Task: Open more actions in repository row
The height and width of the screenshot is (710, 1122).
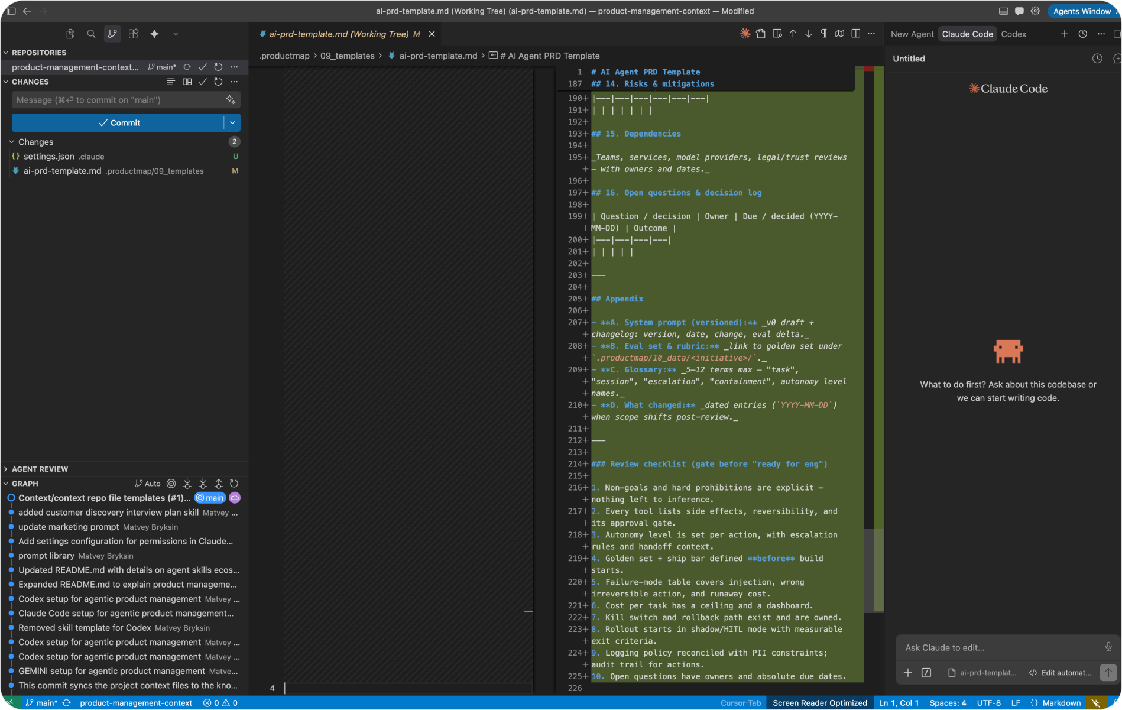Action: pos(234,67)
